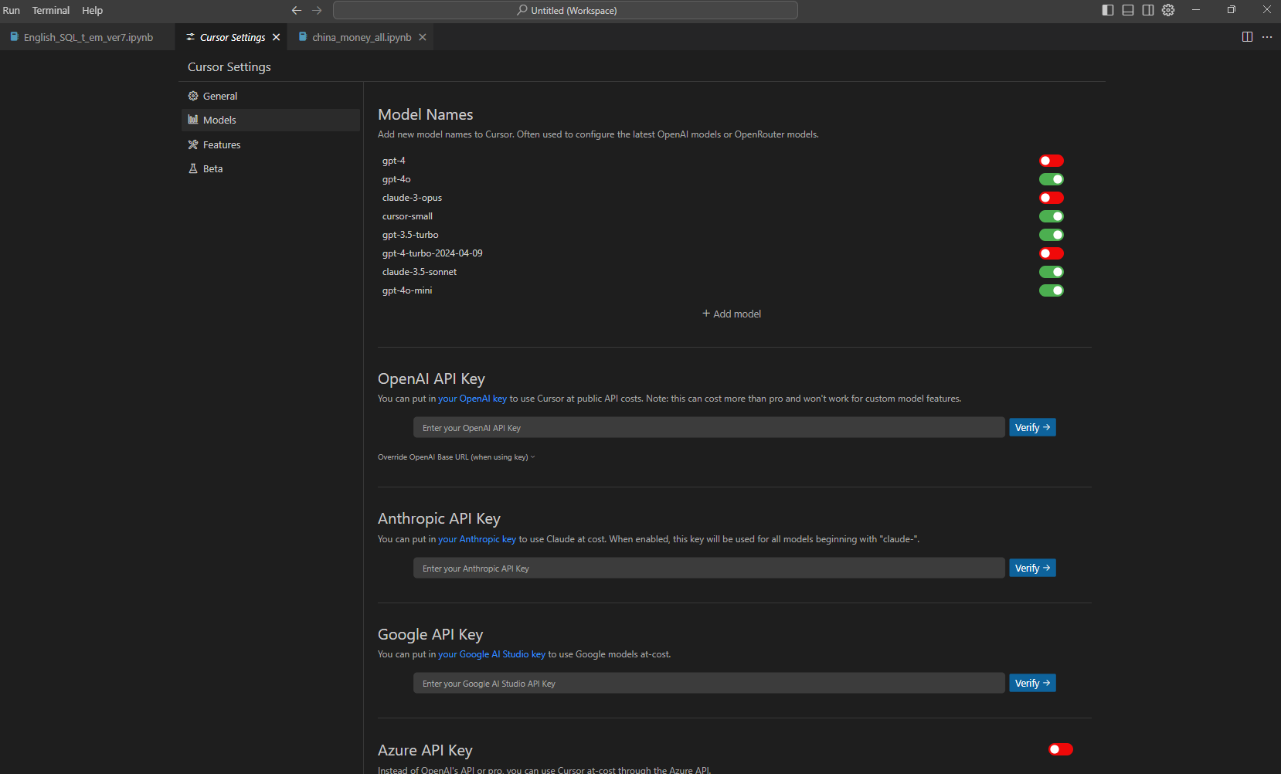Viewport: 1281px width, 774px height.
Task: Switch to china_money_all.ipynb tab
Action: click(x=361, y=37)
